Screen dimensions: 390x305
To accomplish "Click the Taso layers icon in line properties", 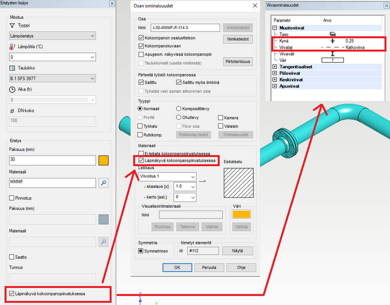I will click(333, 34).
